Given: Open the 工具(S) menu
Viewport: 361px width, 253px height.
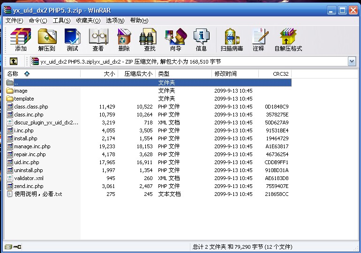Looking at the screenshot, I should pos(61,21).
